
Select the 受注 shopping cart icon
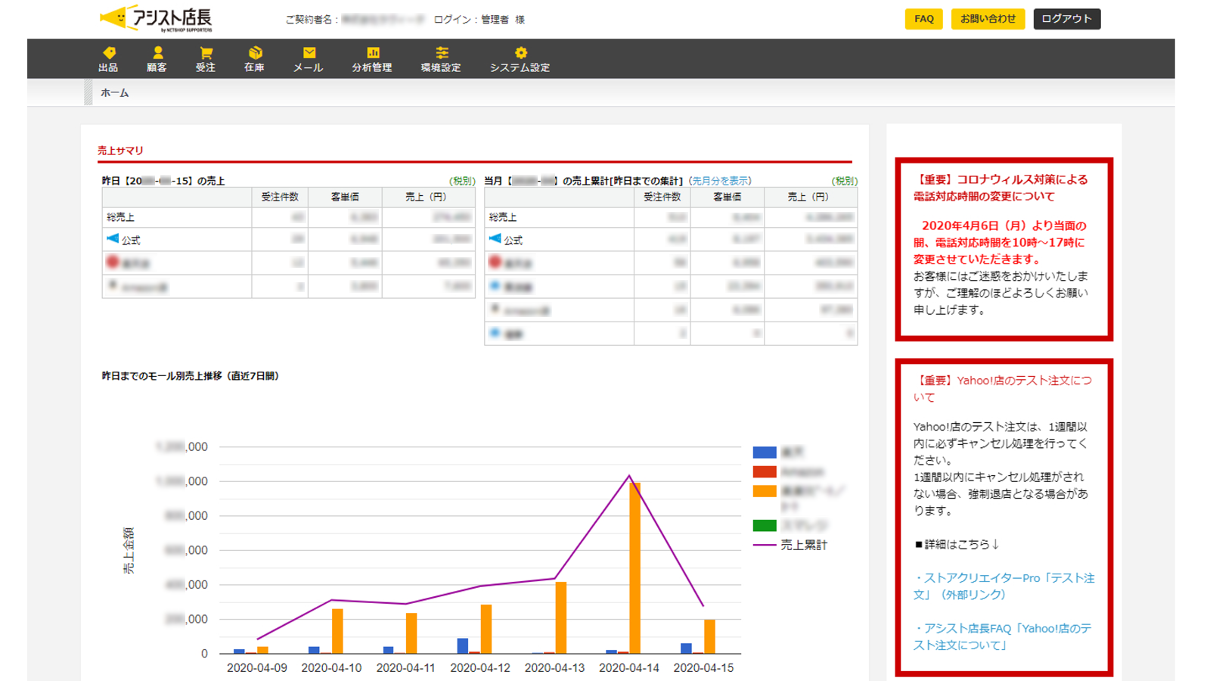(x=206, y=53)
